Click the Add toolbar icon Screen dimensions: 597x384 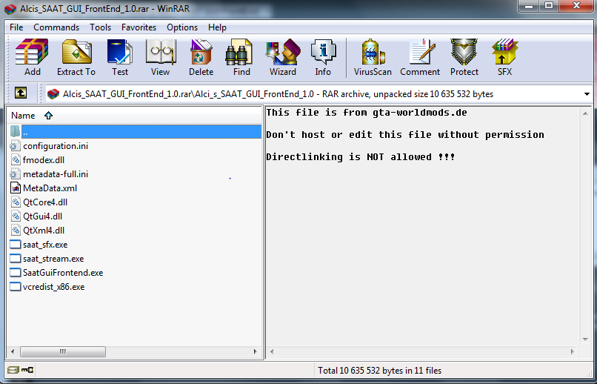[32, 57]
